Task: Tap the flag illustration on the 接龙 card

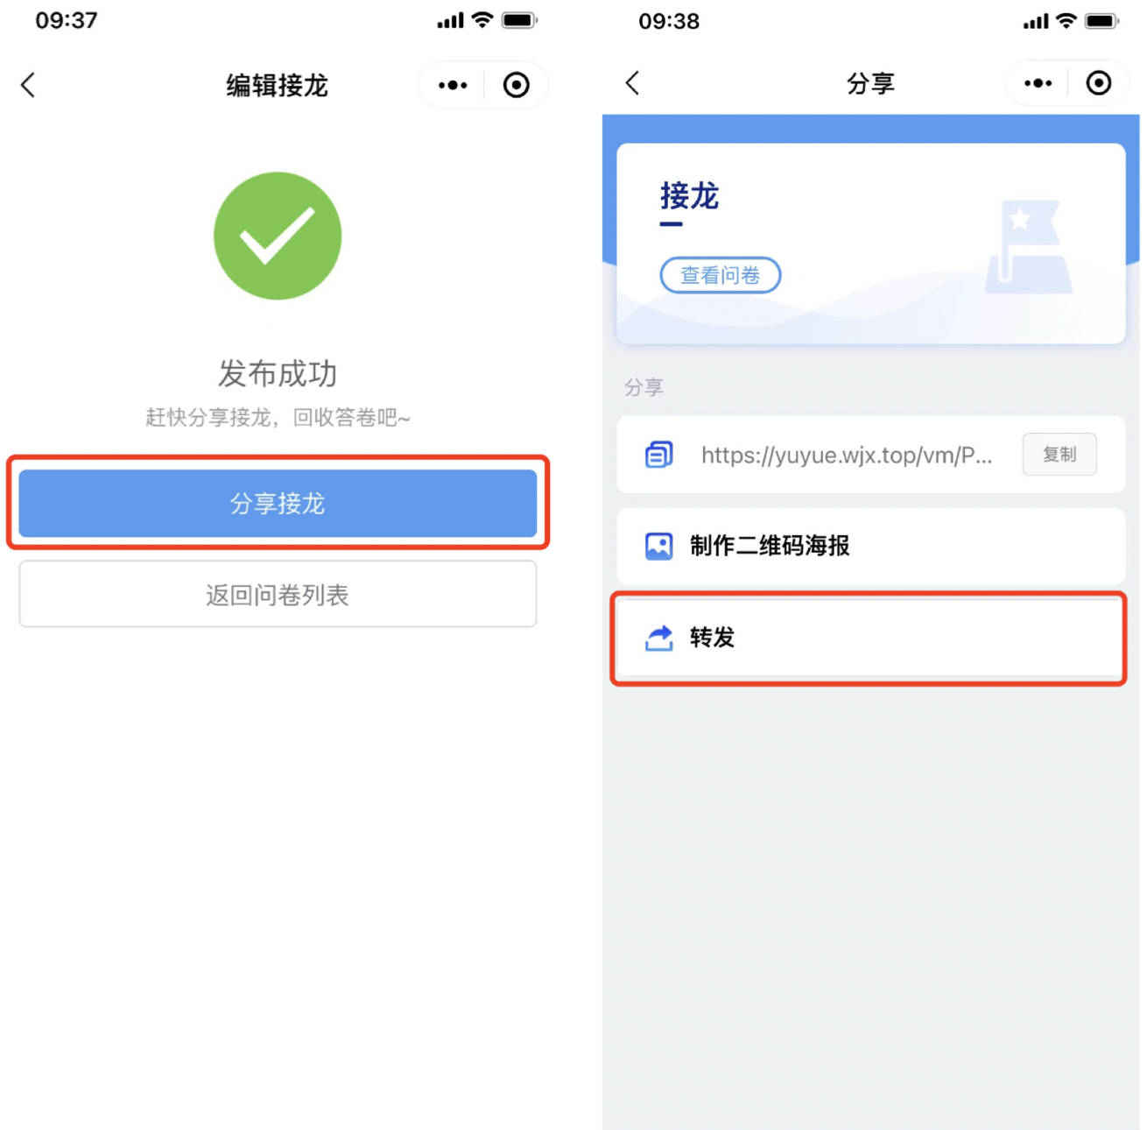Action: point(1028,246)
